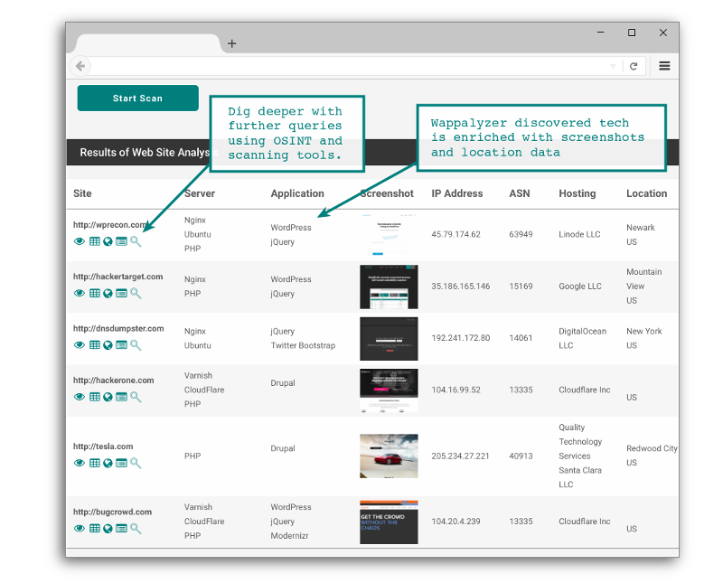Open a new tab with the plus button
Screen dimensions: 723x583
(232, 43)
